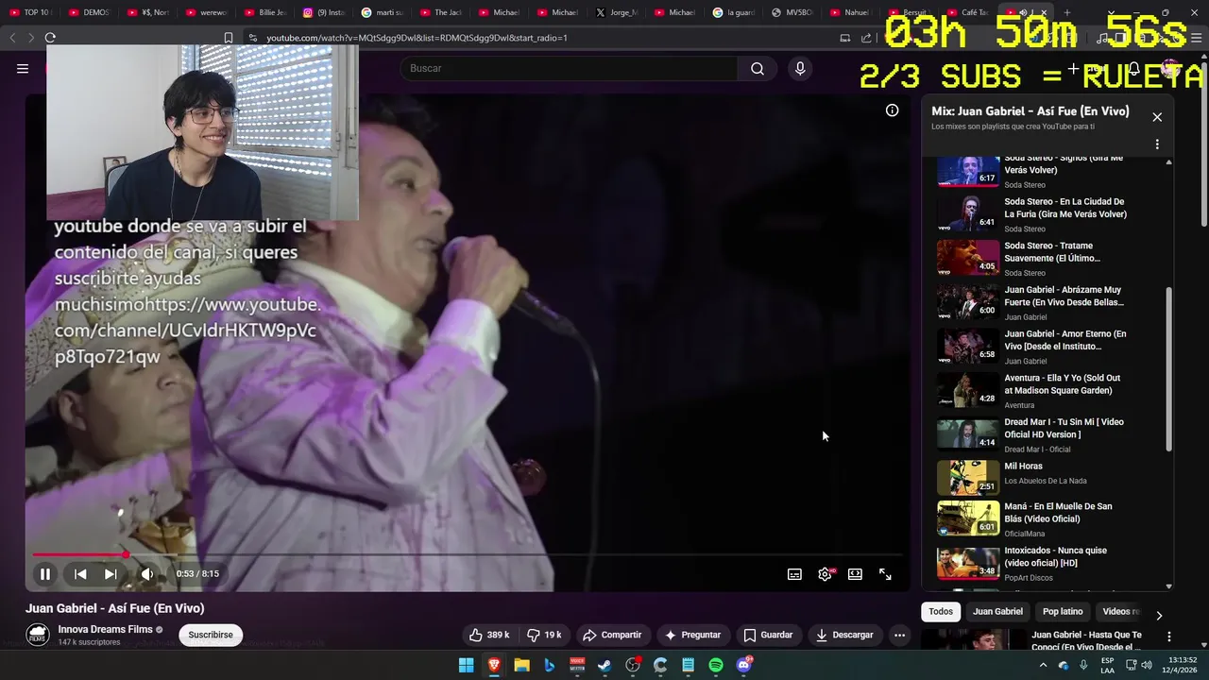
Task: Close the Mix playlist panel
Action: (x=1157, y=117)
